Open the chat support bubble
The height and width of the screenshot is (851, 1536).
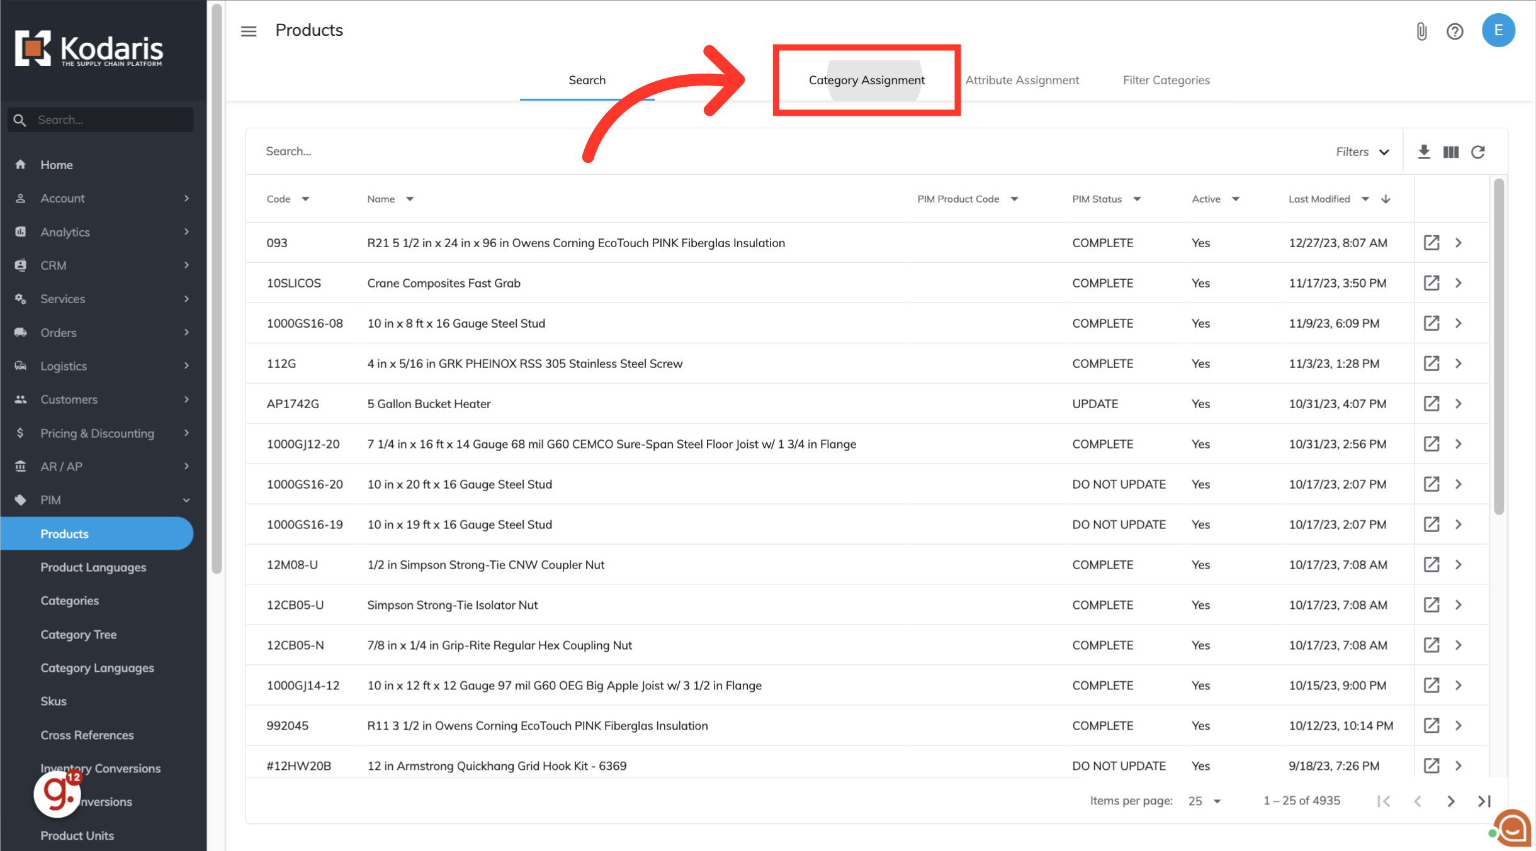(x=1513, y=828)
